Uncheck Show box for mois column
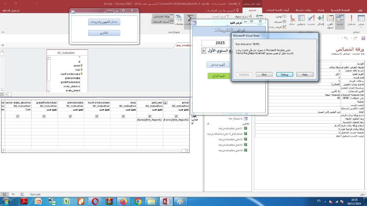 tap(123, 116)
